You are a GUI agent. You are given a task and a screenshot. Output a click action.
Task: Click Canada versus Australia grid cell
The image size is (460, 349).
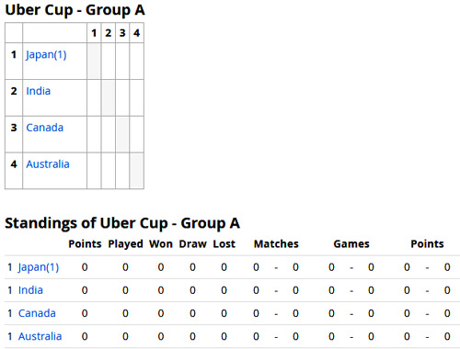(137, 134)
